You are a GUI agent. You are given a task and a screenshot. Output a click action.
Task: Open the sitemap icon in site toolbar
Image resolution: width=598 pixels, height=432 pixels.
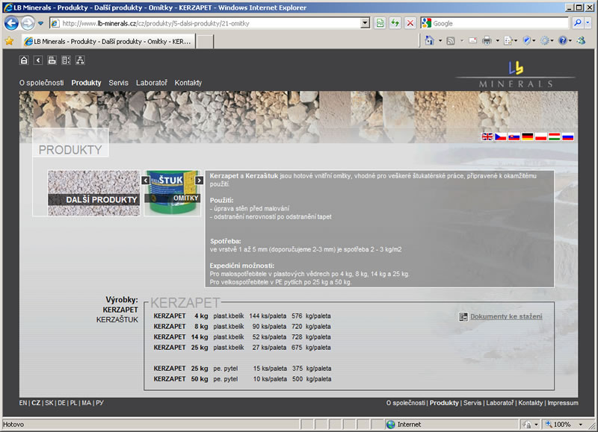[x=80, y=60]
